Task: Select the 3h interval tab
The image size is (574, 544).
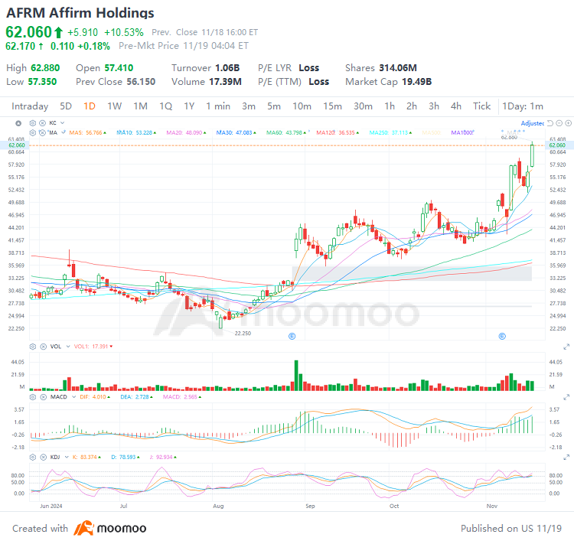Action: point(434,106)
